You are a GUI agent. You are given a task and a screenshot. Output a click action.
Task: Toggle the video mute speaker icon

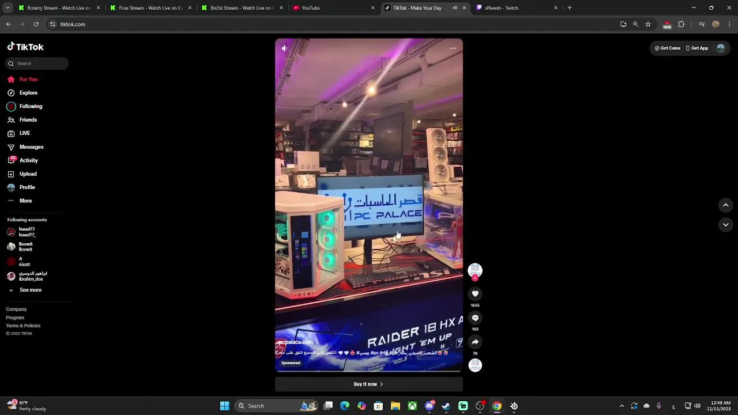284,48
